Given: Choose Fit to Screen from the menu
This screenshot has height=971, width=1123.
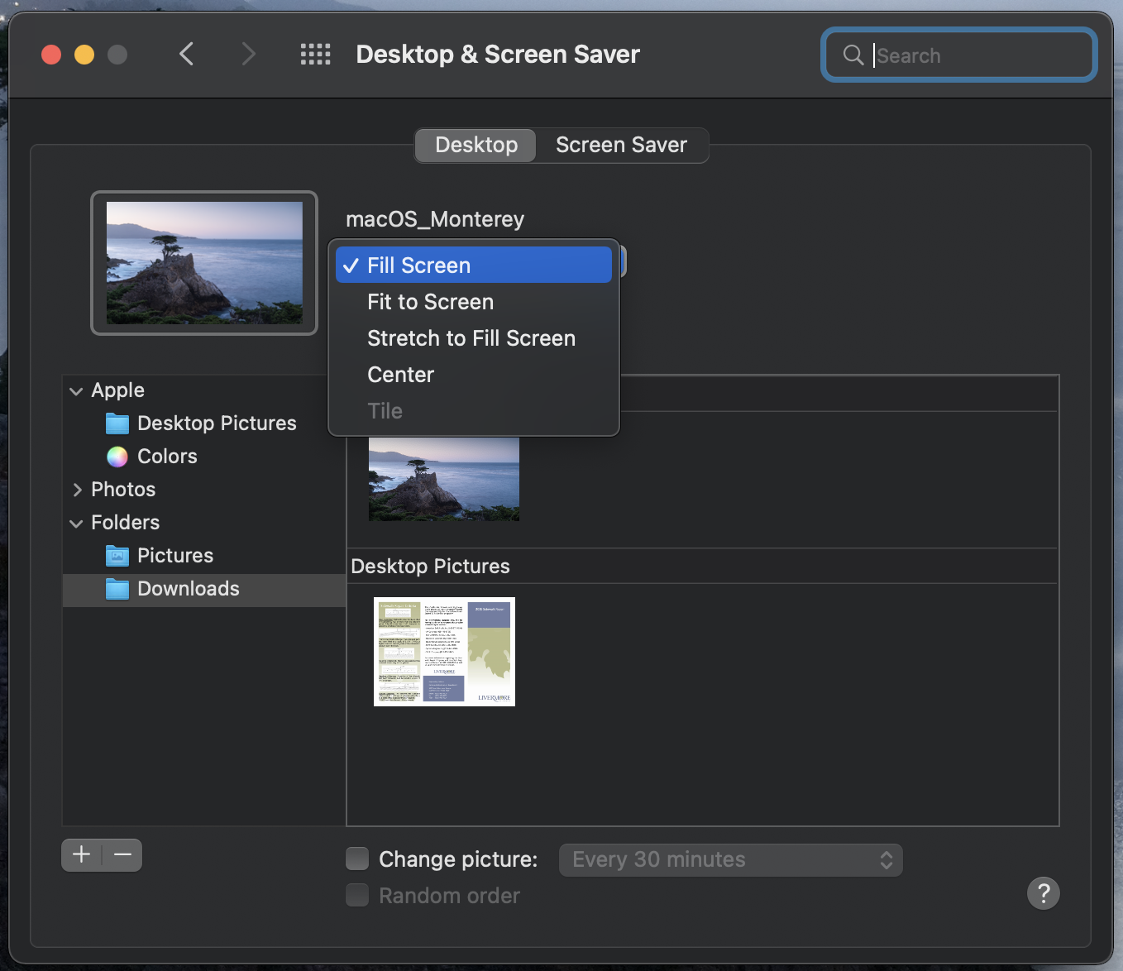Looking at the screenshot, I should click(x=430, y=302).
